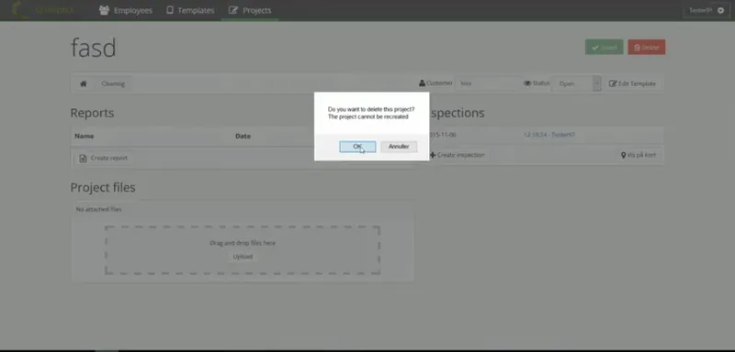Click the green Saved button
Image resolution: width=735 pixels, height=352 pixels.
(605, 48)
